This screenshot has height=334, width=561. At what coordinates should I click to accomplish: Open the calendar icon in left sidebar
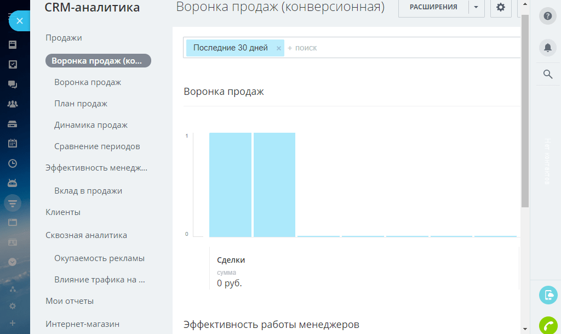pyautogui.click(x=12, y=143)
